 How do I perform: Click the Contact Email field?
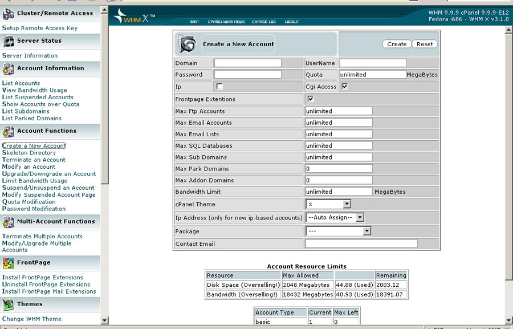point(361,243)
